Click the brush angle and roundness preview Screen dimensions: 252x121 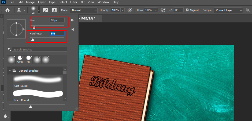coord(16,29)
